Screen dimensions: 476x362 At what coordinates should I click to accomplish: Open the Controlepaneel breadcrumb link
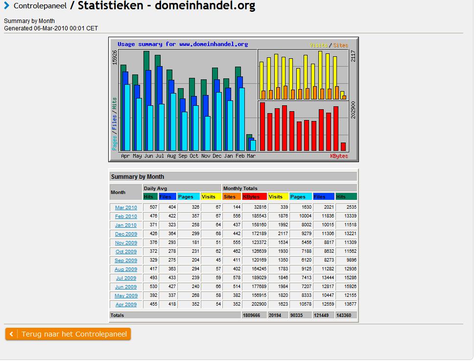40,6
